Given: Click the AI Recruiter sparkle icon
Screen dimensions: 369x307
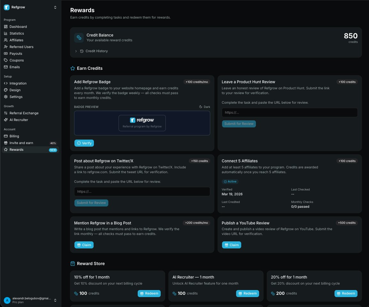Looking at the screenshot, I should click(6, 120).
